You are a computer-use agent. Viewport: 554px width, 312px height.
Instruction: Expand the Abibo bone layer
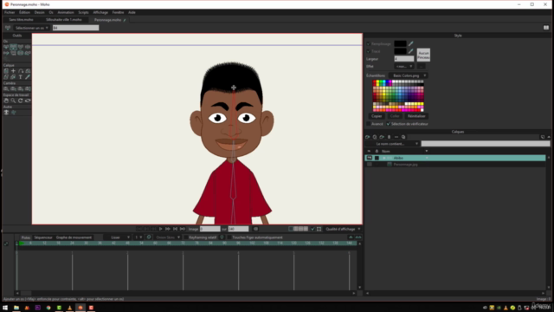(x=384, y=158)
